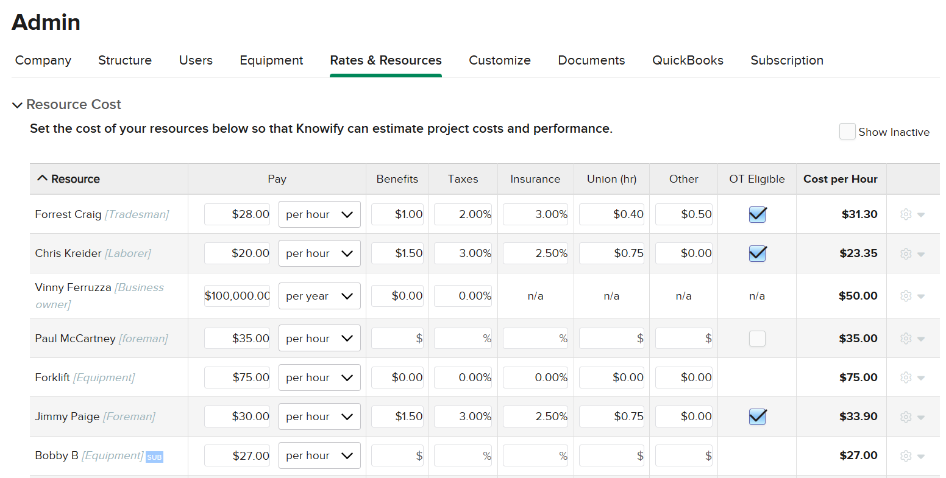Click Paul McCartney's pay input field
The height and width of the screenshot is (478, 946).
pos(237,339)
